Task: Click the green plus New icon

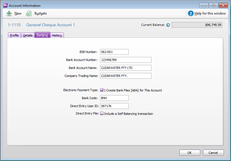Action: point(9,13)
